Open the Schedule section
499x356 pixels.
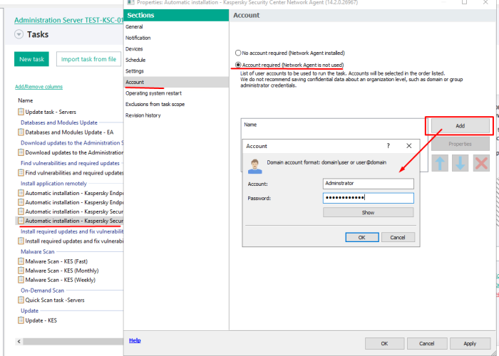coord(135,60)
